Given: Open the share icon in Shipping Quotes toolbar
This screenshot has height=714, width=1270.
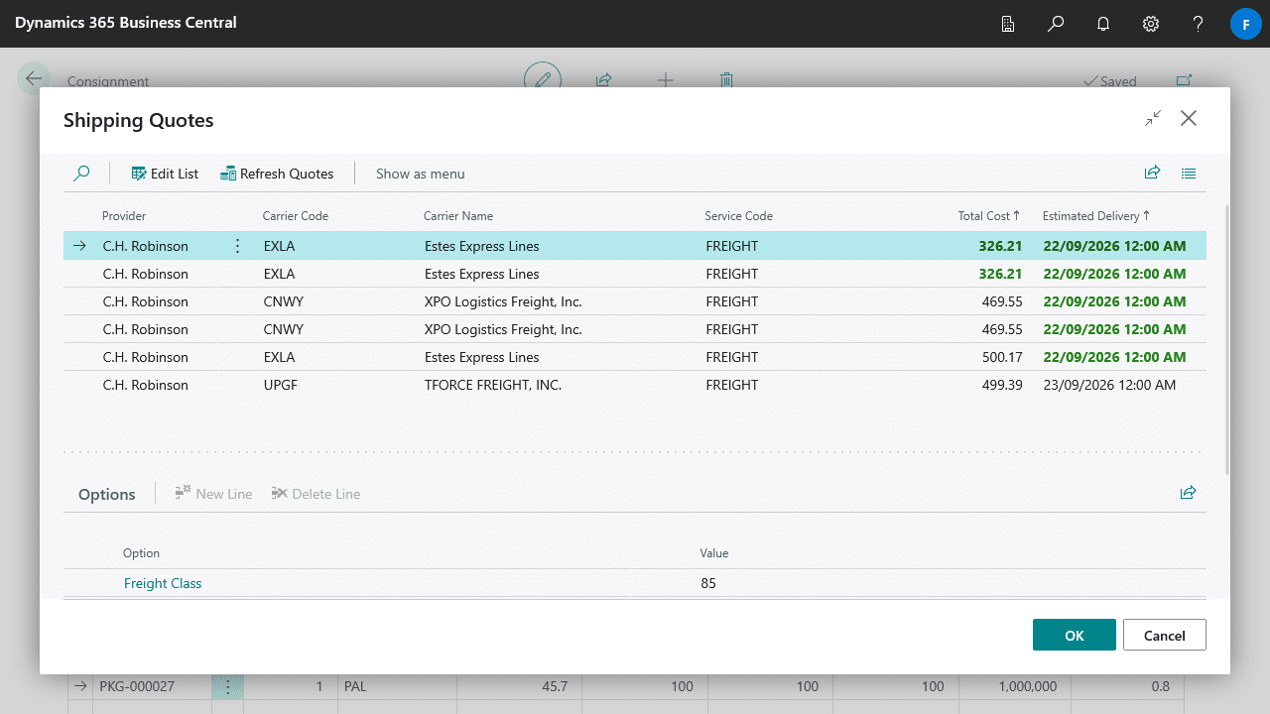Looking at the screenshot, I should (1152, 173).
